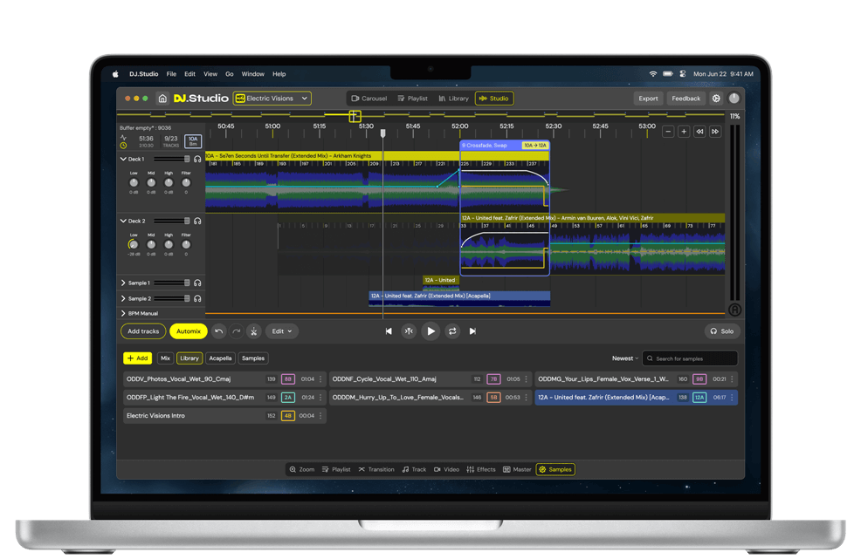The image size is (861, 559).
Task: Click the Deck 1 volume slider
Action: pos(172,160)
